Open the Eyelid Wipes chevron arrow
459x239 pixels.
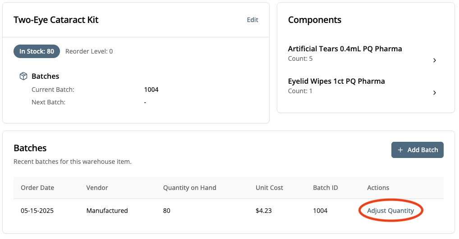pos(434,93)
